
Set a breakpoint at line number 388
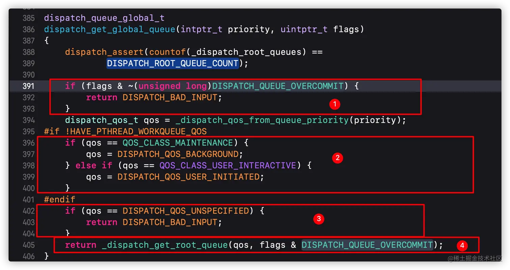click(29, 52)
